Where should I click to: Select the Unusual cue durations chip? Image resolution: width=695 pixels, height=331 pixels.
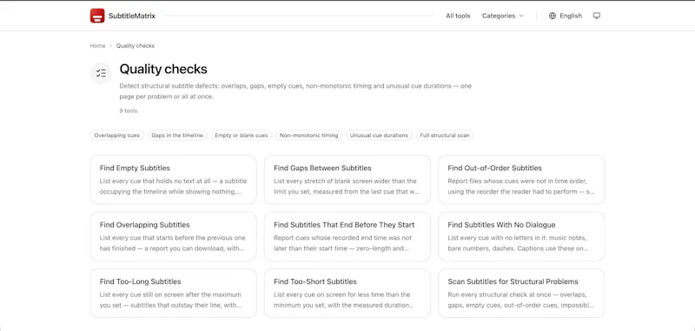point(379,136)
